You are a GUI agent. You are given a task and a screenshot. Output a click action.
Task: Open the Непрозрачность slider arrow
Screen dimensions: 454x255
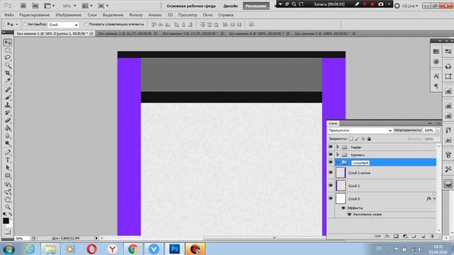(x=438, y=130)
